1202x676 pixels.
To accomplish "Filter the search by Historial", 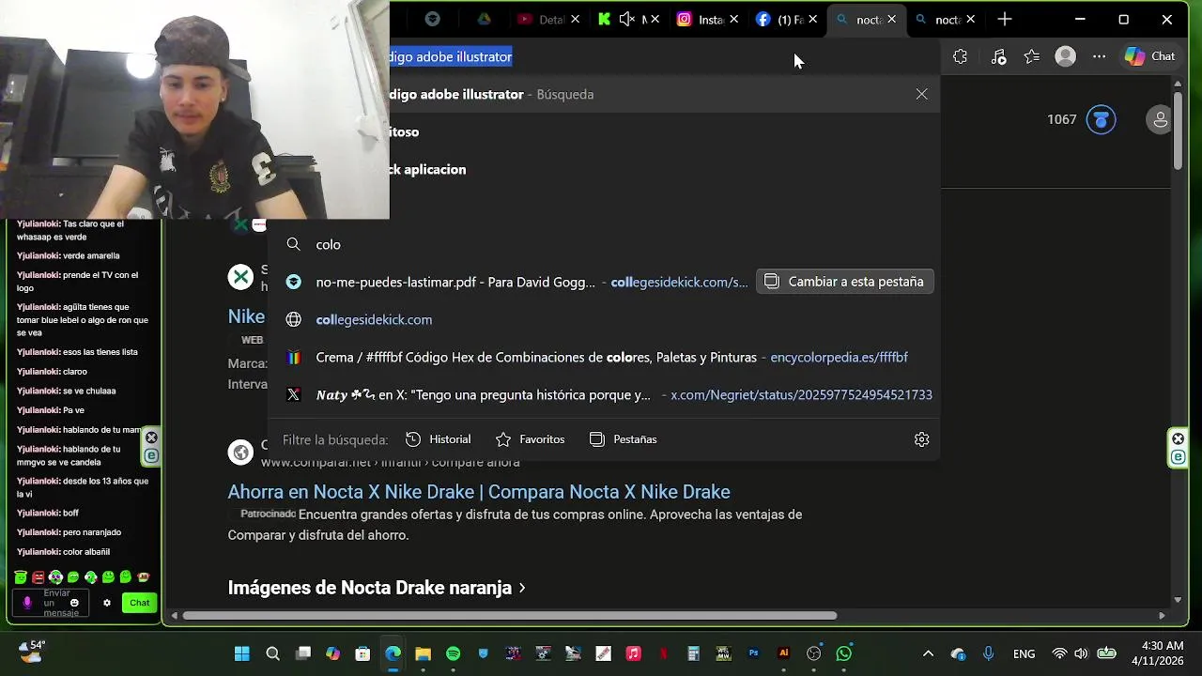I will [x=439, y=439].
